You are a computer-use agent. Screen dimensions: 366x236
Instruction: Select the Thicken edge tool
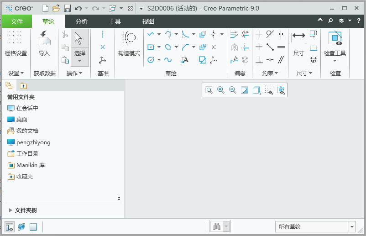click(x=202, y=47)
